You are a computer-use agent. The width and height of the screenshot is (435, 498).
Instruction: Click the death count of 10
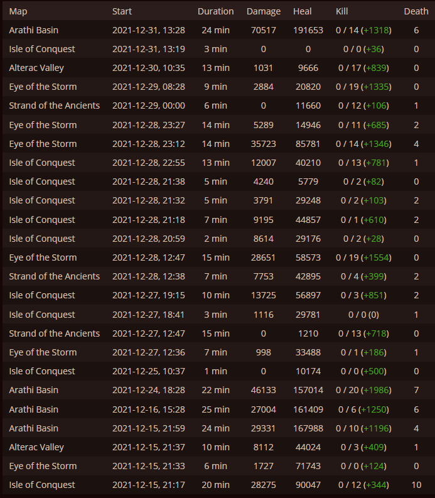tap(416, 485)
